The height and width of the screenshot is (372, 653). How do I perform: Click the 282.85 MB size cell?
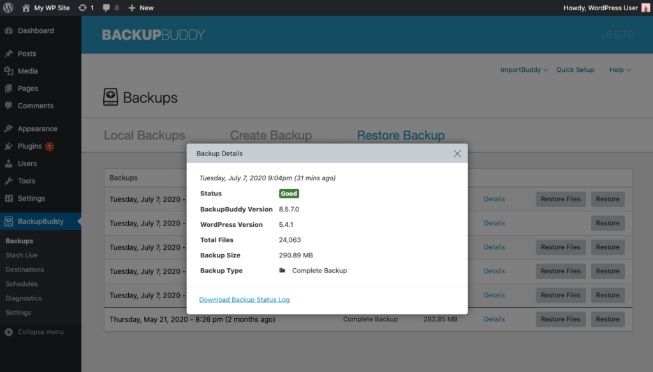(x=440, y=319)
